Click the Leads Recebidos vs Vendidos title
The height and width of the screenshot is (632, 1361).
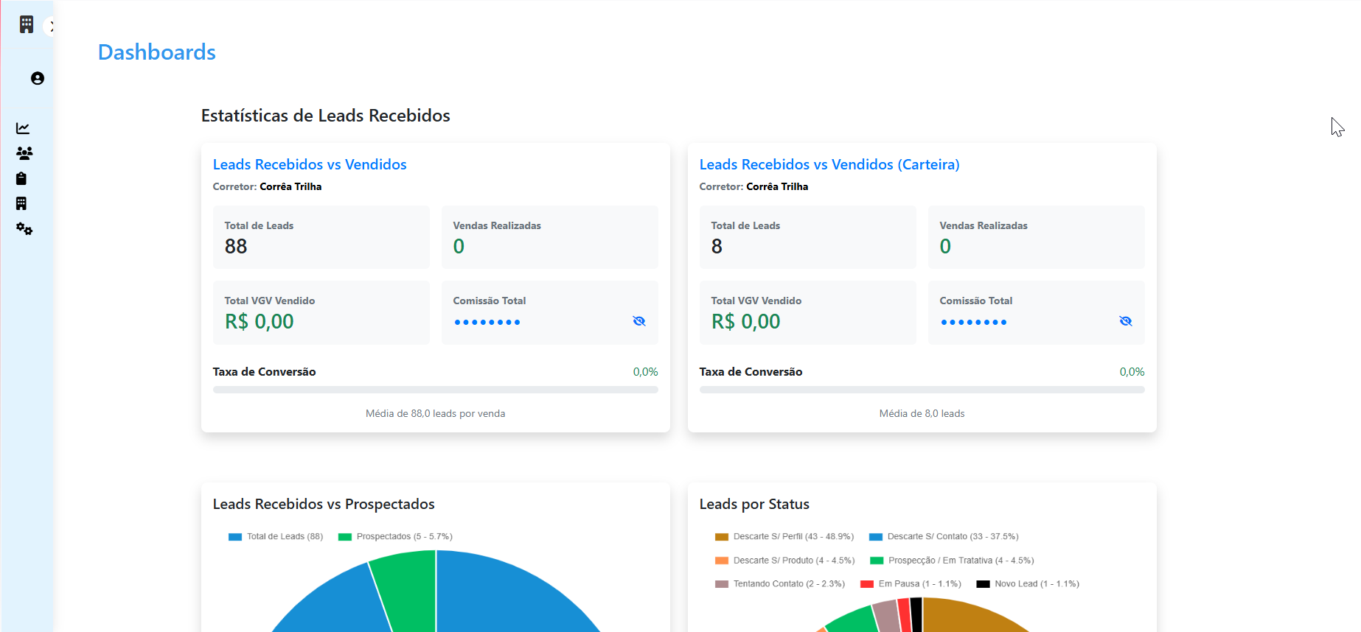pos(310,164)
